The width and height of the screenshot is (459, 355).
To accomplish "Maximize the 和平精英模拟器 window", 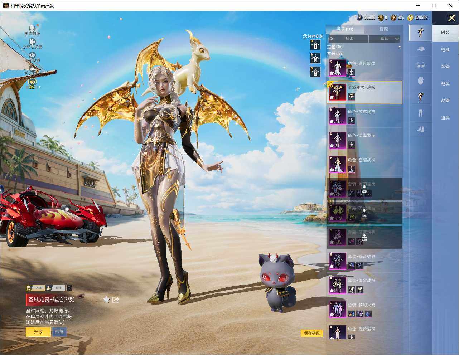I will [434, 5].
